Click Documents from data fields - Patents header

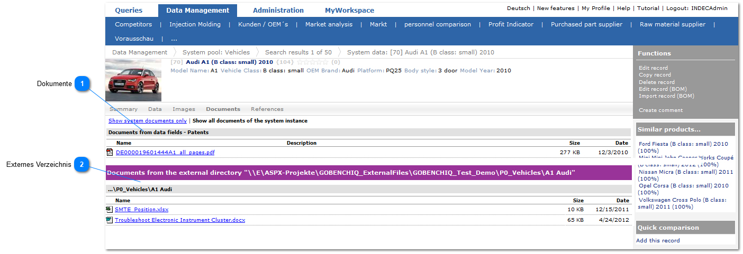pyautogui.click(x=368, y=133)
